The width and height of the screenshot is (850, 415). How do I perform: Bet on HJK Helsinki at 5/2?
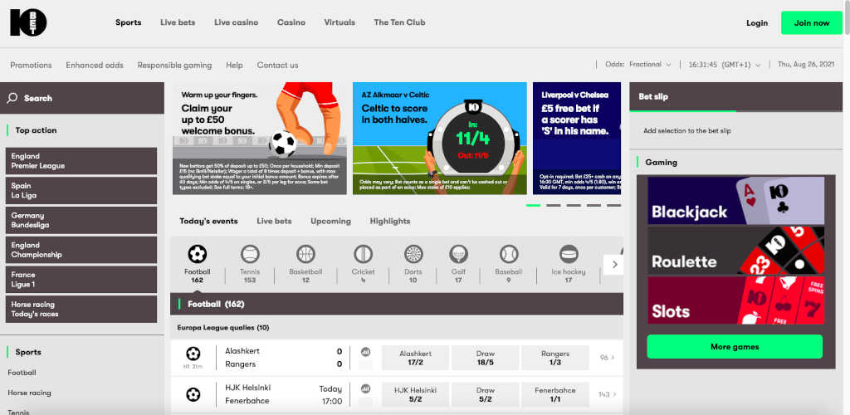pyautogui.click(x=415, y=394)
